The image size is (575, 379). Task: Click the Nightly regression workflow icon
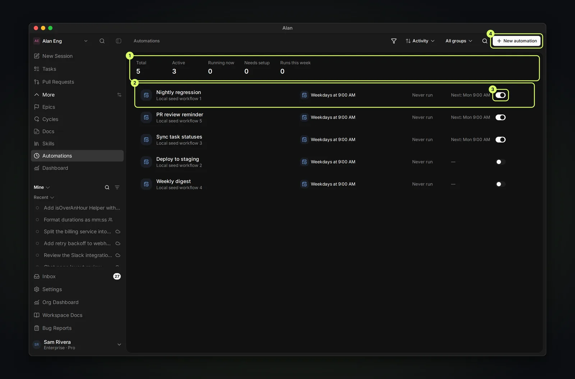pos(146,95)
